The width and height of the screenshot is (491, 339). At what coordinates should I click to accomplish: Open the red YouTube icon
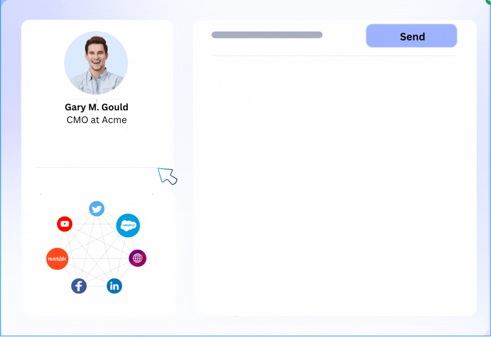pos(65,224)
